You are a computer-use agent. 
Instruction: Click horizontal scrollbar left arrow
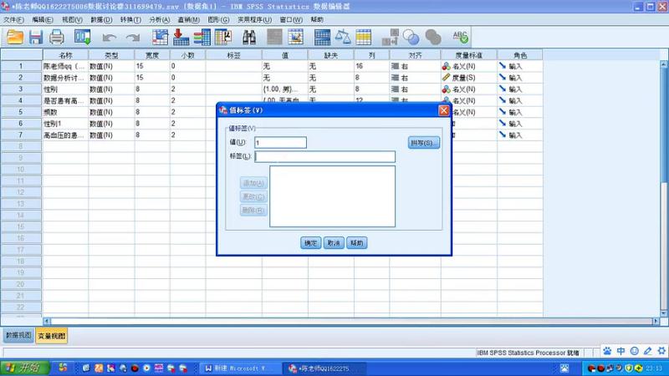point(47,322)
